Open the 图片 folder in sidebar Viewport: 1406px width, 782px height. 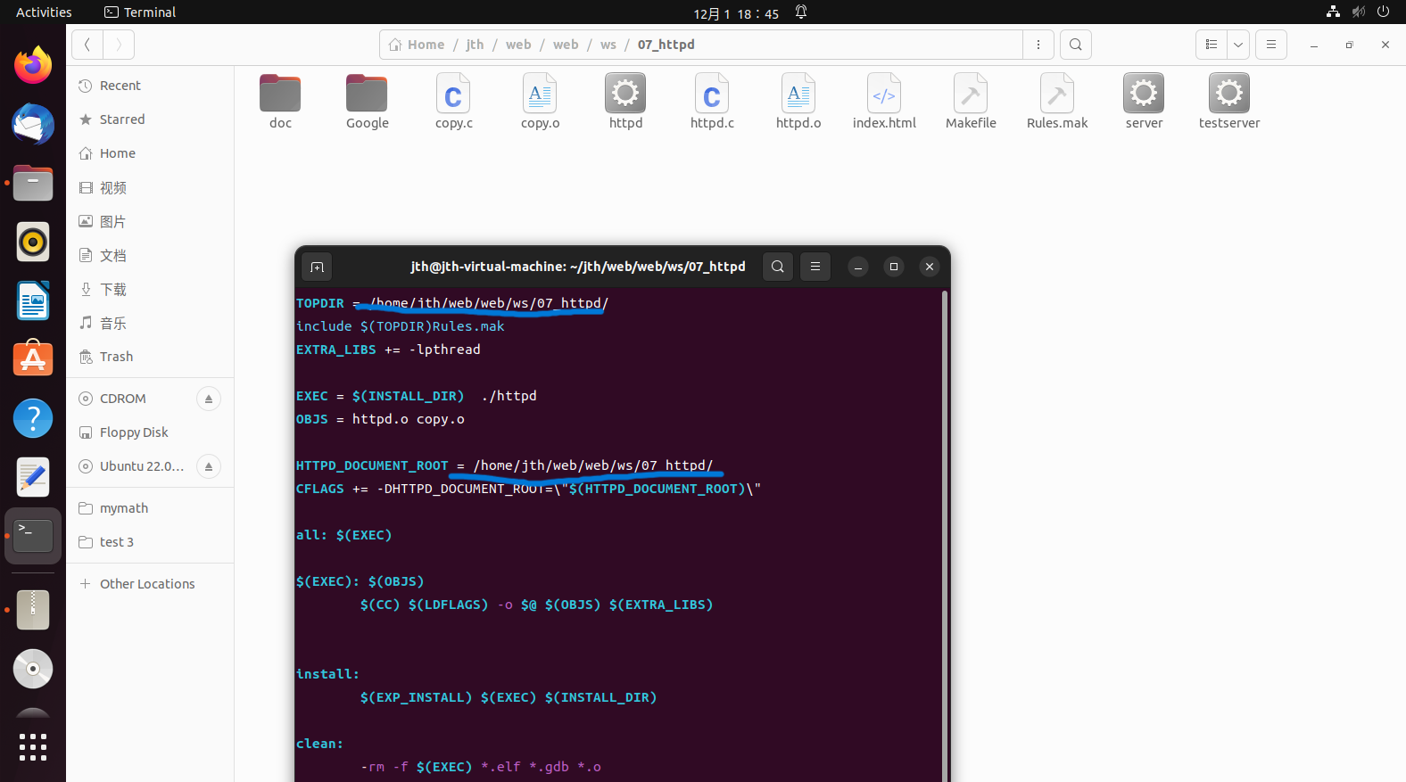pos(150,221)
